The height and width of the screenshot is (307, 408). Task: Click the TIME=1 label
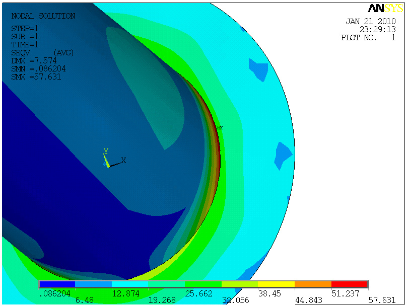[25, 44]
